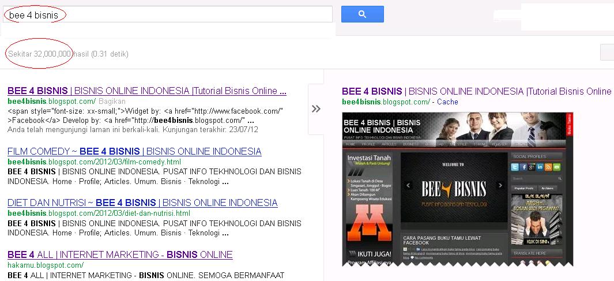Expand the double-chevron preview arrow beside first result
The width and height of the screenshot is (614, 281).
click(316, 109)
